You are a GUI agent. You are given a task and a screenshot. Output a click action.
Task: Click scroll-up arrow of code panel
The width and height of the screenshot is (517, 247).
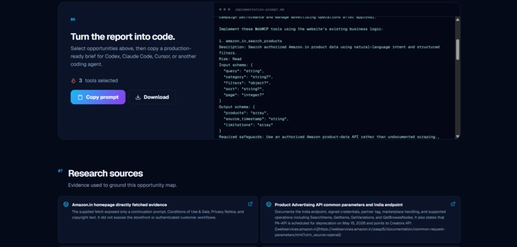click(x=457, y=19)
